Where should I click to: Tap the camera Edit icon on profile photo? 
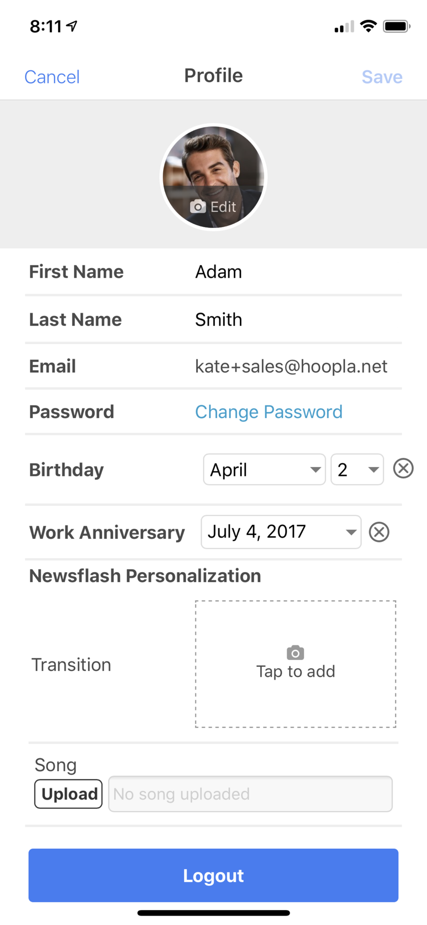(x=198, y=206)
